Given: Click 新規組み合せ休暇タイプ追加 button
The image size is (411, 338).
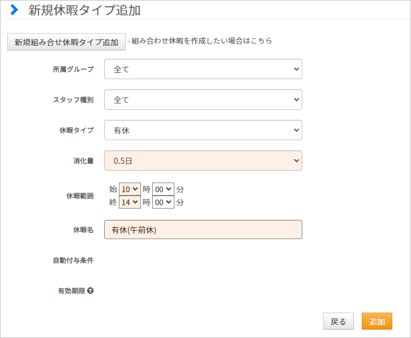Looking at the screenshot, I should pyautogui.click(x=66, y=42).
